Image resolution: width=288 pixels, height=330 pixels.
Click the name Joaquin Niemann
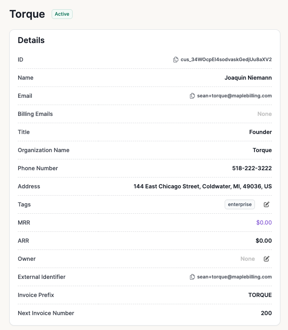(248, 78)
